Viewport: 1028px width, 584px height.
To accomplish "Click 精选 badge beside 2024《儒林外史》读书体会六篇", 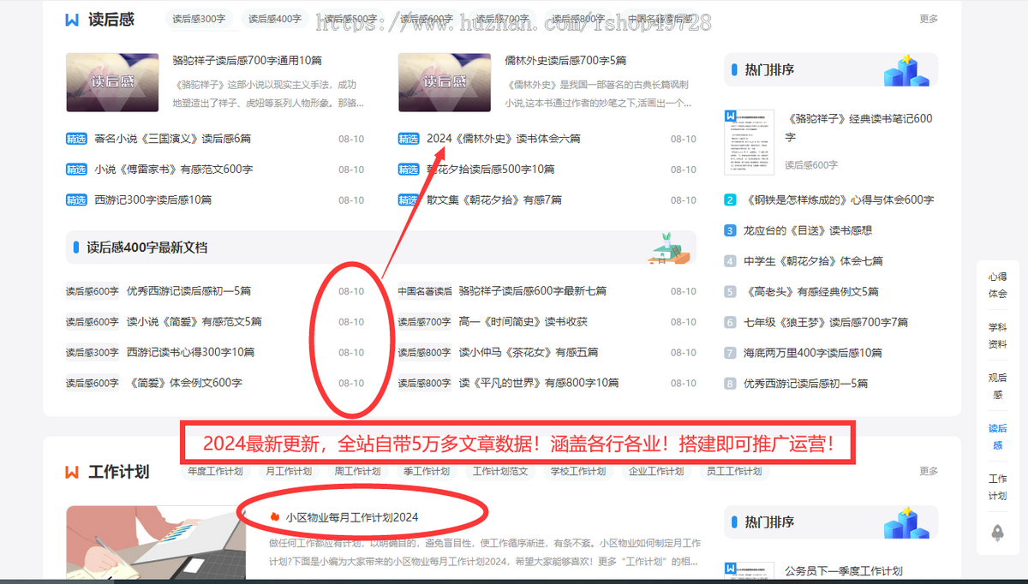I will coord(409,139).
